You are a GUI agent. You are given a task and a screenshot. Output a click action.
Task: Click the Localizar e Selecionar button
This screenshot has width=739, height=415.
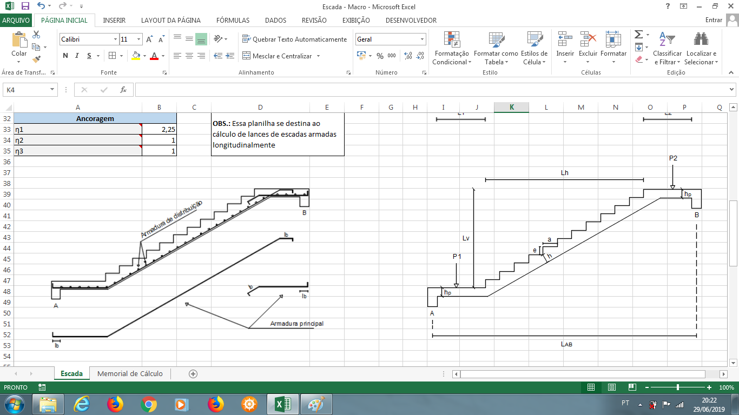tap(701, 48)
